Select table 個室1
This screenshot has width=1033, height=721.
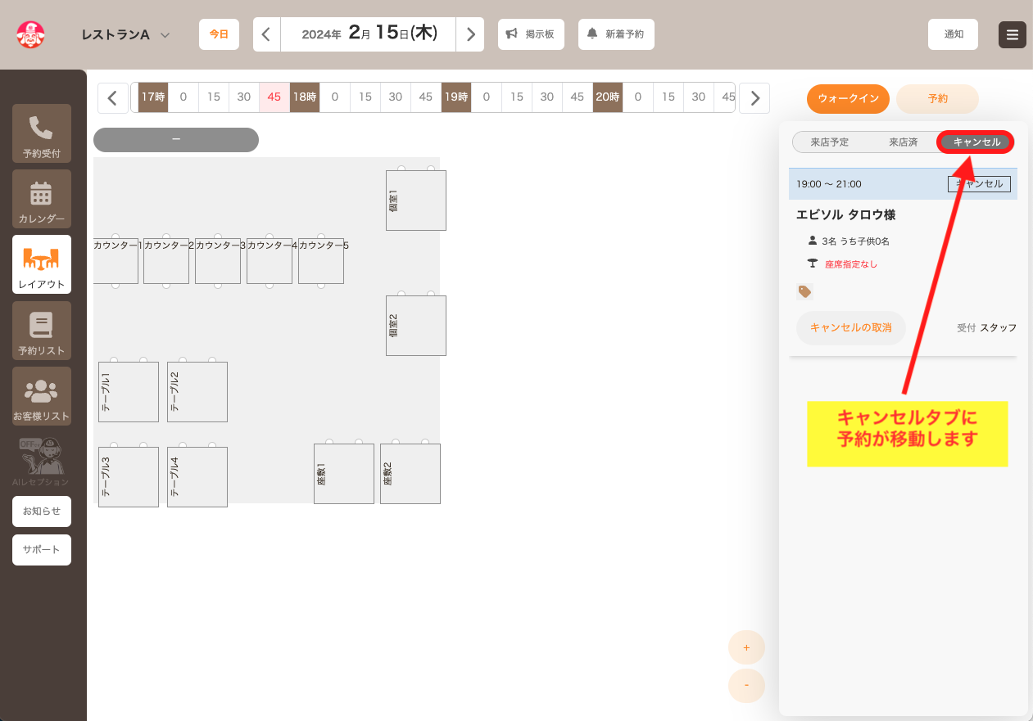[416, 201]
